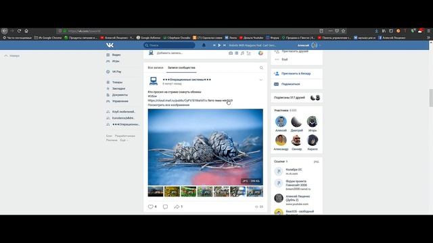Open the Ещё actions menu in right panel
Image resolution: width=433 pixels, height=243 pixels.
point(284,59)
